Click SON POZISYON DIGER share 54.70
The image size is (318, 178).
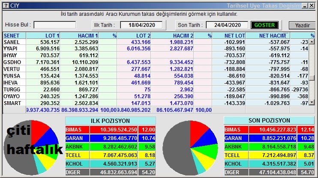pyautogui.click(x=307, y=172)
